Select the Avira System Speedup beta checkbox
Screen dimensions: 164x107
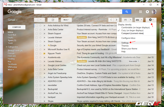(37, 77)
